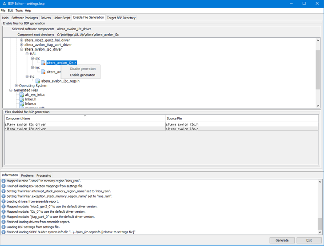Click info icon beside 'Finished loading SOPC Builder' message
This screenshot has height=247, width=324.
coord(4,232)
